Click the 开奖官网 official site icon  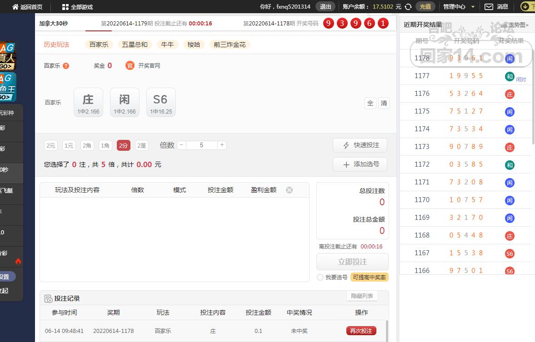coord(130,66)
